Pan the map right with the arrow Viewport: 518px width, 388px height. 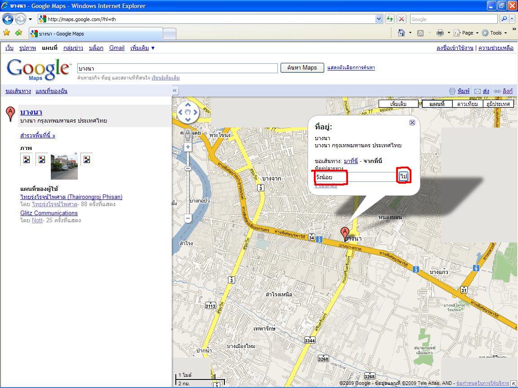pyautogui.click(x=196, y=112)
